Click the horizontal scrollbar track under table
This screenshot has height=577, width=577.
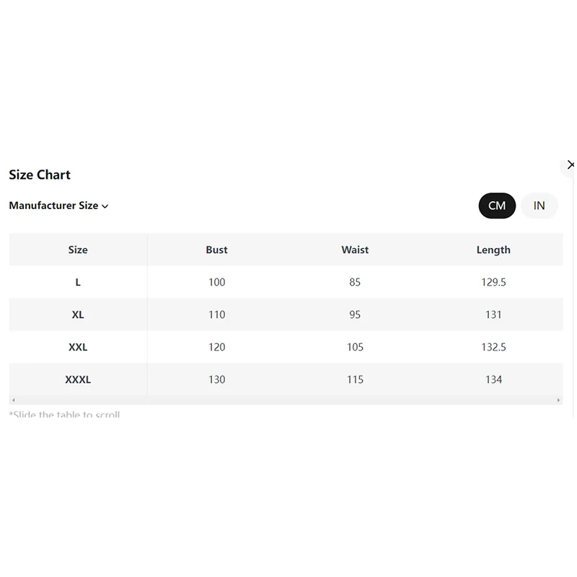click(286, 400)
